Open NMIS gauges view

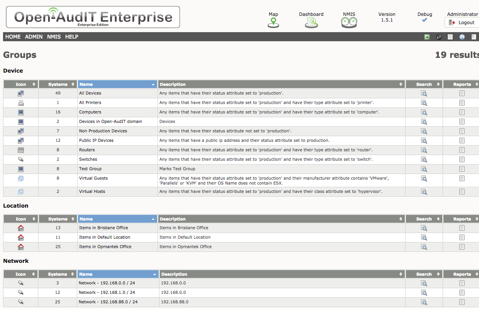349,22
